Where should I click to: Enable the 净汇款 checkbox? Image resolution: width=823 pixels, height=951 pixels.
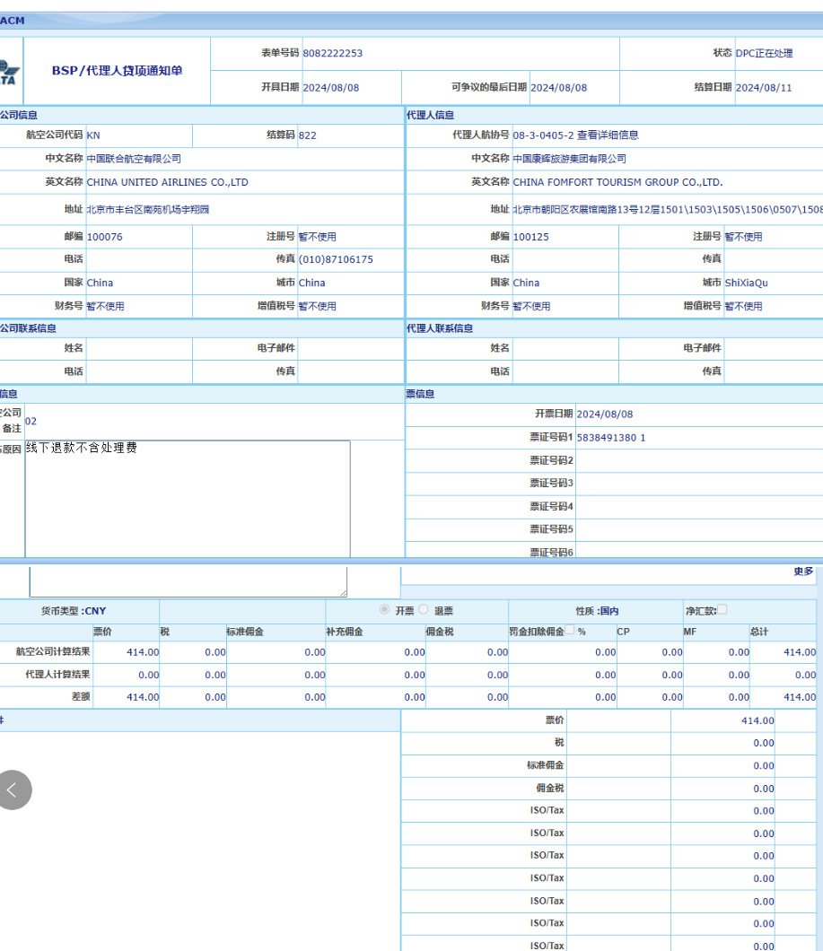[x=722, y=610]
